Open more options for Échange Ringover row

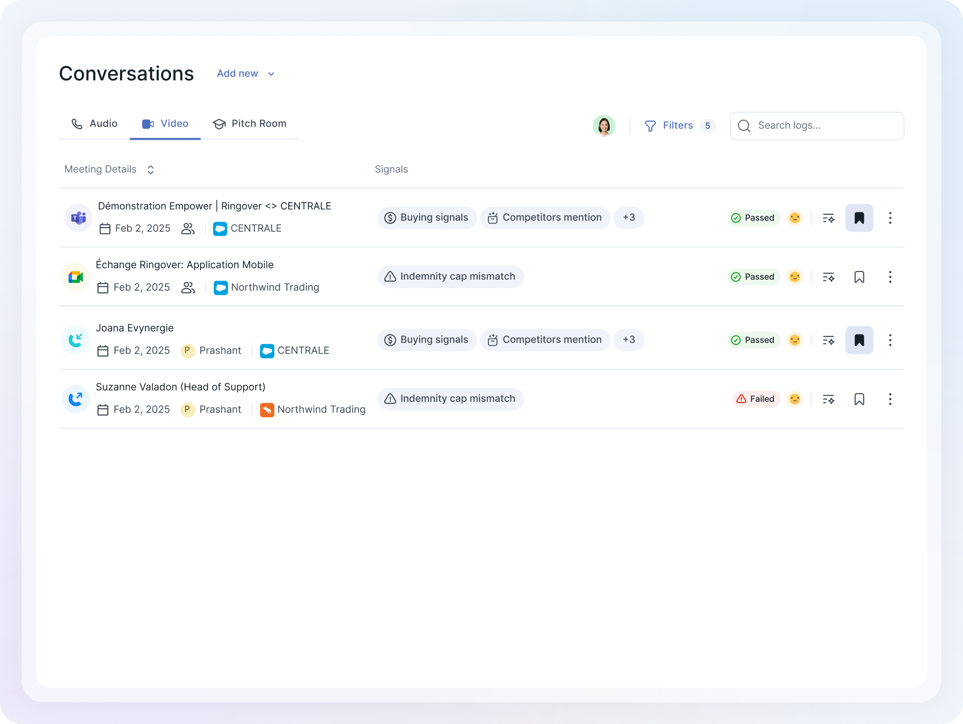(890, 276)
